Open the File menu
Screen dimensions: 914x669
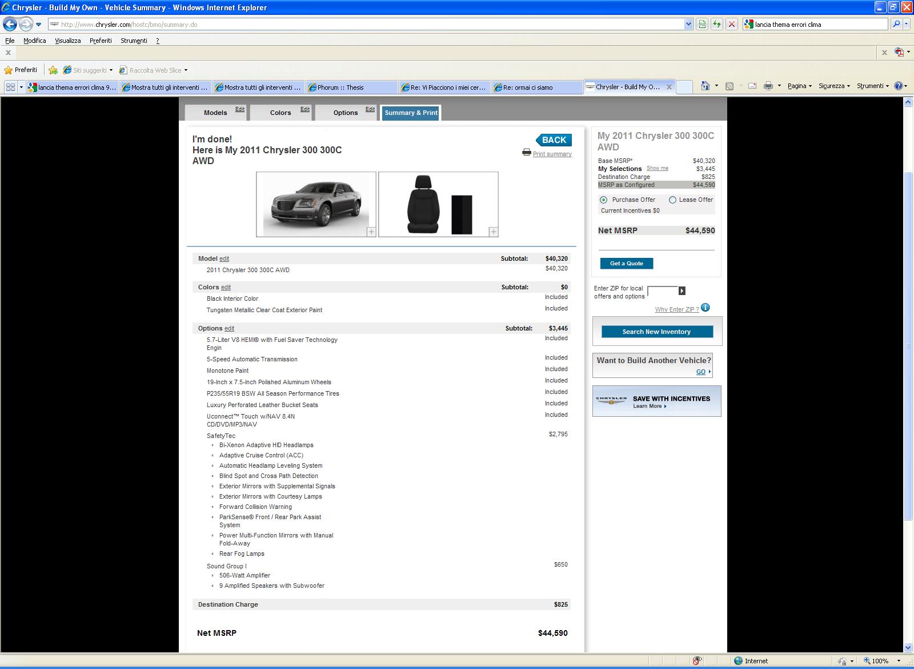(10, 41)
